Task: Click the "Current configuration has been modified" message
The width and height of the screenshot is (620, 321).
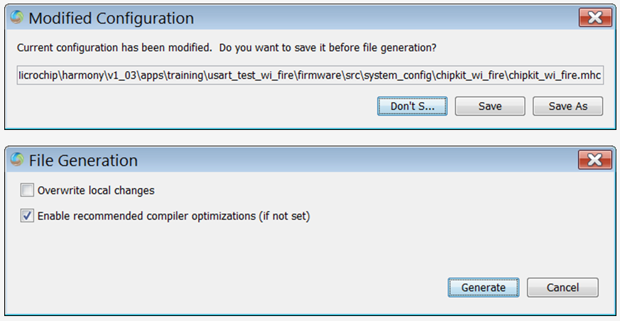Action: pos(115,48)
